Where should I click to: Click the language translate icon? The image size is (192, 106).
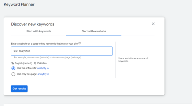coord(12,63)
